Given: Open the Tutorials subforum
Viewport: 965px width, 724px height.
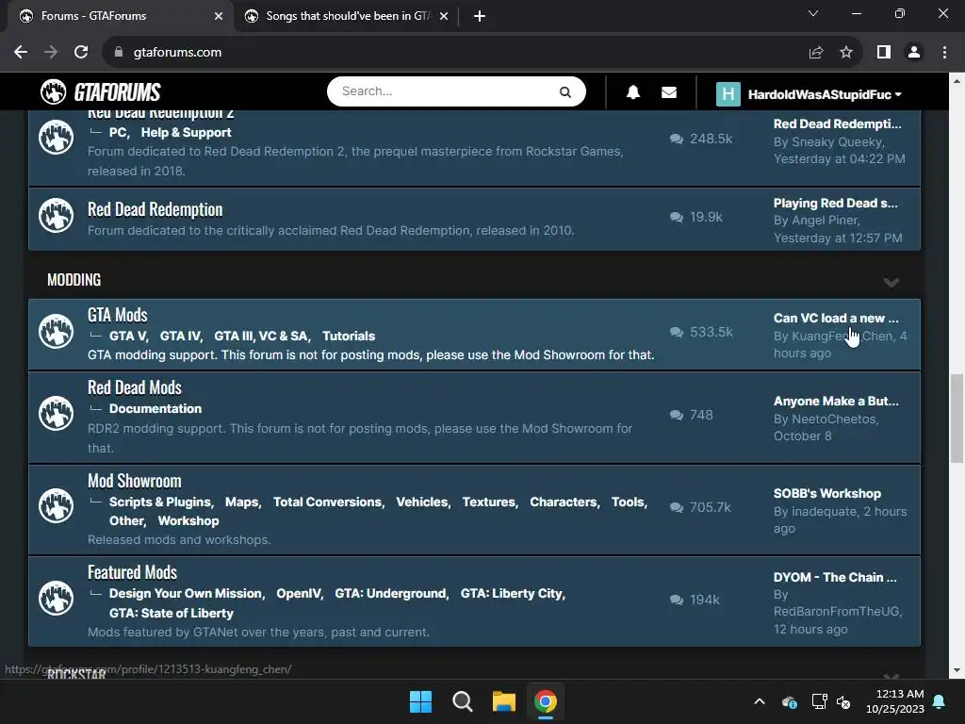Looking at the screenshot, I should pos(349,337).
